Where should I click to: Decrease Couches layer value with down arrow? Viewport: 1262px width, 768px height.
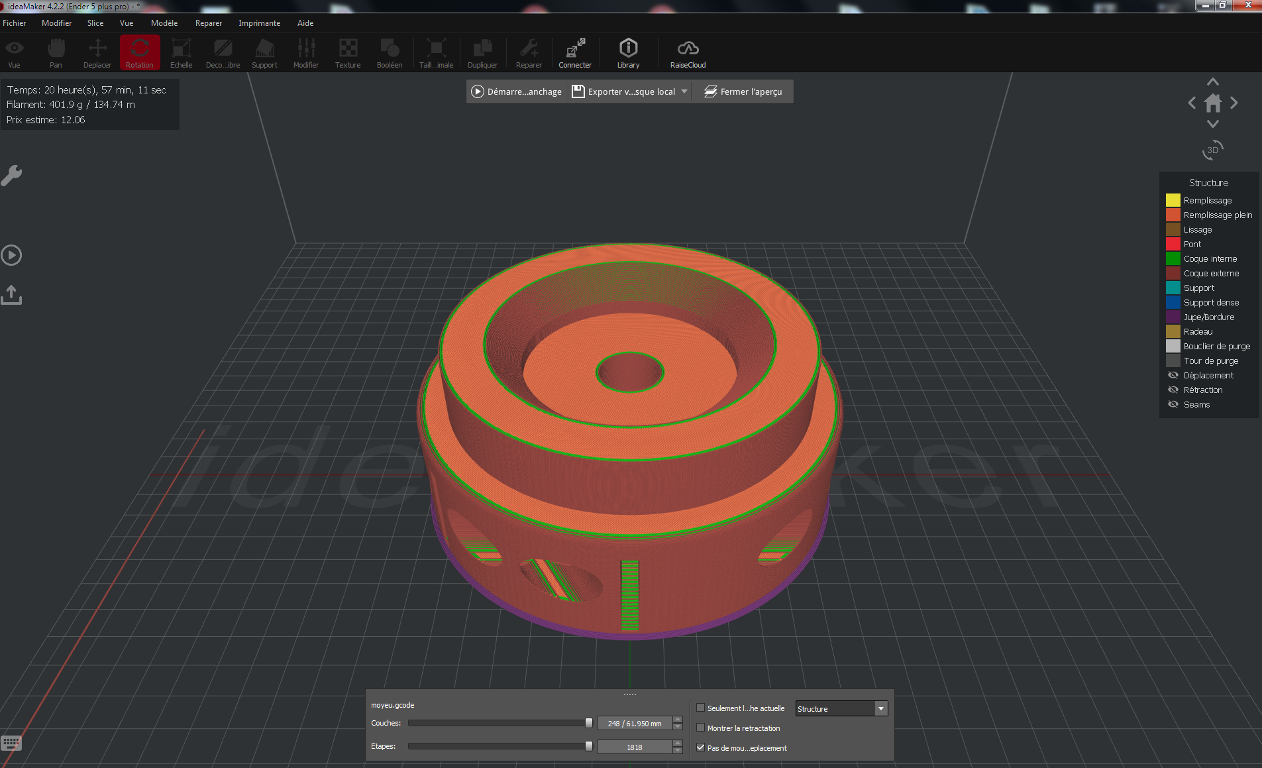(678, 727)
